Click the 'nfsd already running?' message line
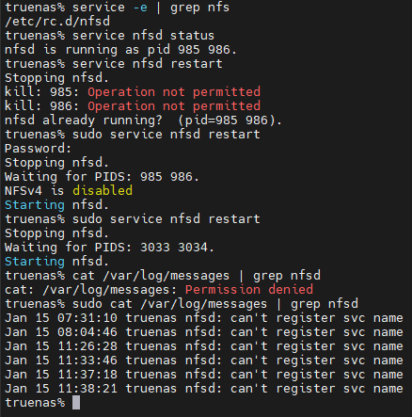Screen dimensions: 412x417 click(x=143, y=120)
